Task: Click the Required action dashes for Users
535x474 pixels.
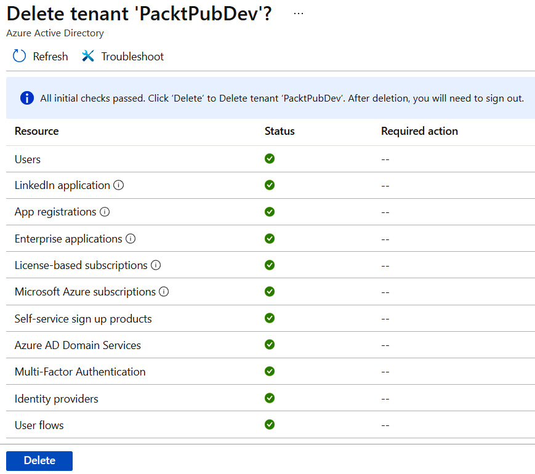Action: (x=385, y=159)
